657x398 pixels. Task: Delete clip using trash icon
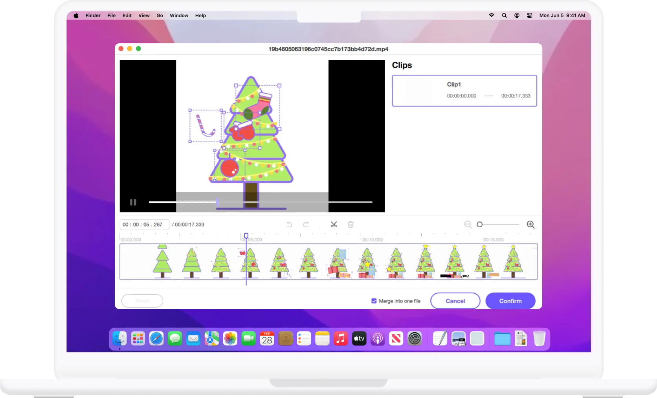(x=351, y=225)
